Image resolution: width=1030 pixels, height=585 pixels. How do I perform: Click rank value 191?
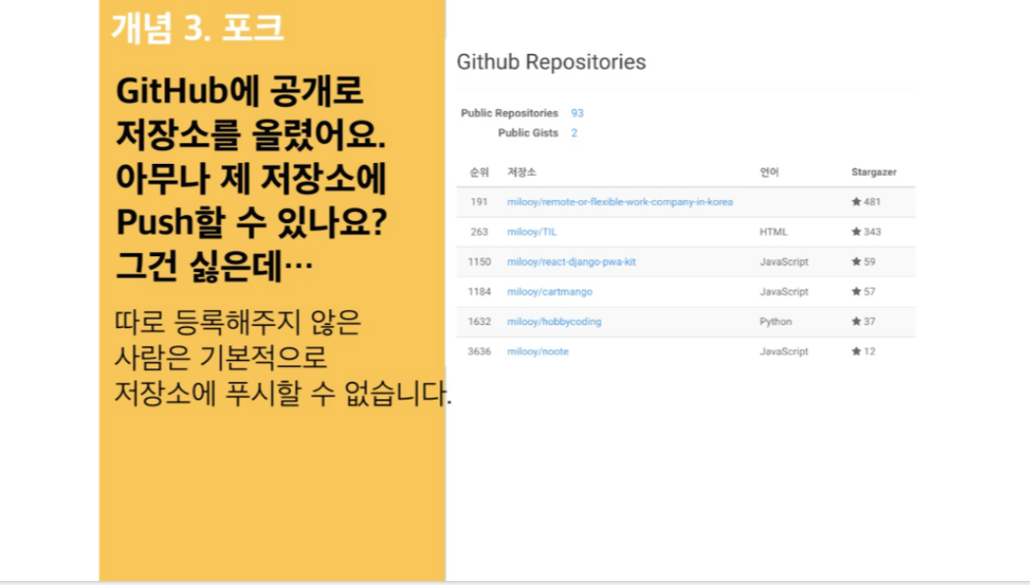click(x=479, y=202)
